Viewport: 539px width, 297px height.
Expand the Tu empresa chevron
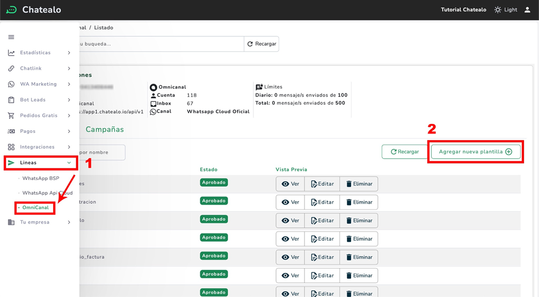pos(69,222)
